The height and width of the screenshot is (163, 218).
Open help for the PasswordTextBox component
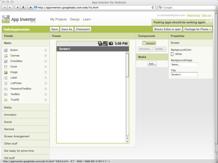(46, 89)
